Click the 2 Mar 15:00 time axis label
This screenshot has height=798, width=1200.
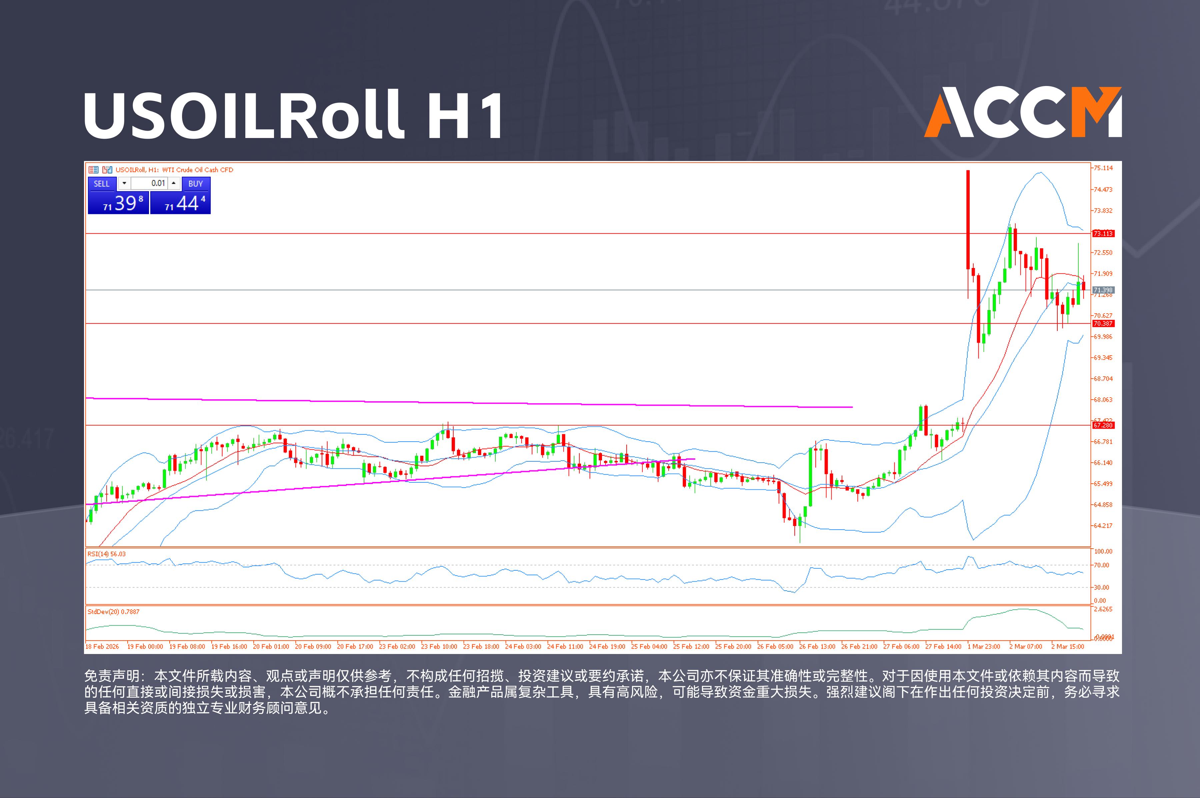(1068, 647)
